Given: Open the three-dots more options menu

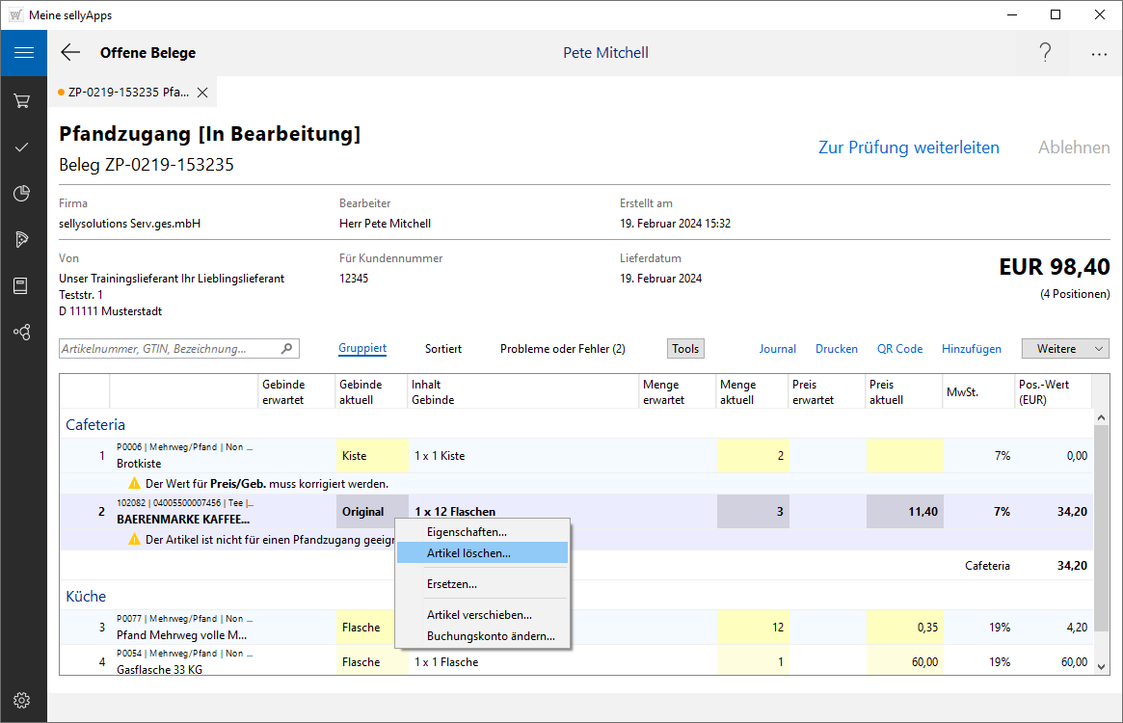Looking at the screenshot, I should 1099,54.
